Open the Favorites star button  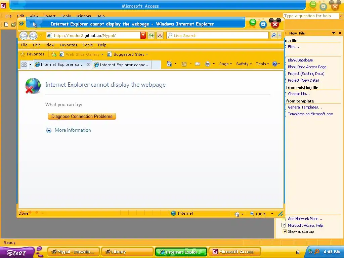click(32, 54)
